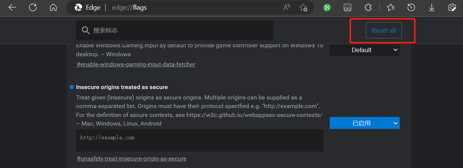Click the flags search box

point(179,30)
